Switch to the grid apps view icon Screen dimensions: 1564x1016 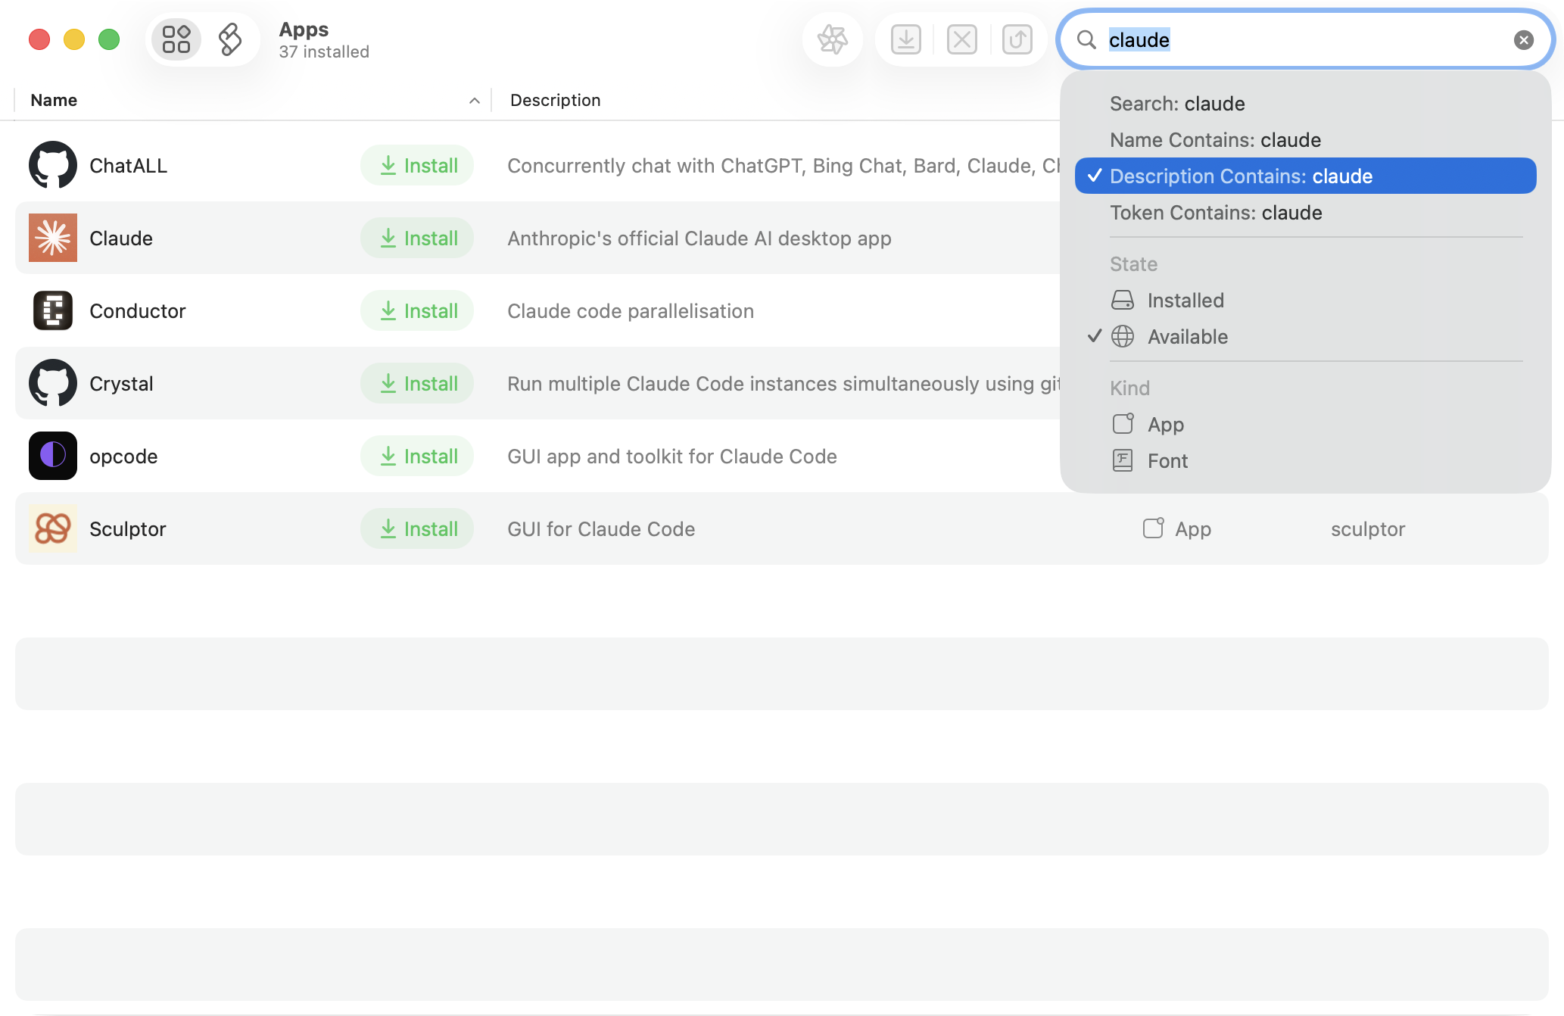(x=176, y=39)
